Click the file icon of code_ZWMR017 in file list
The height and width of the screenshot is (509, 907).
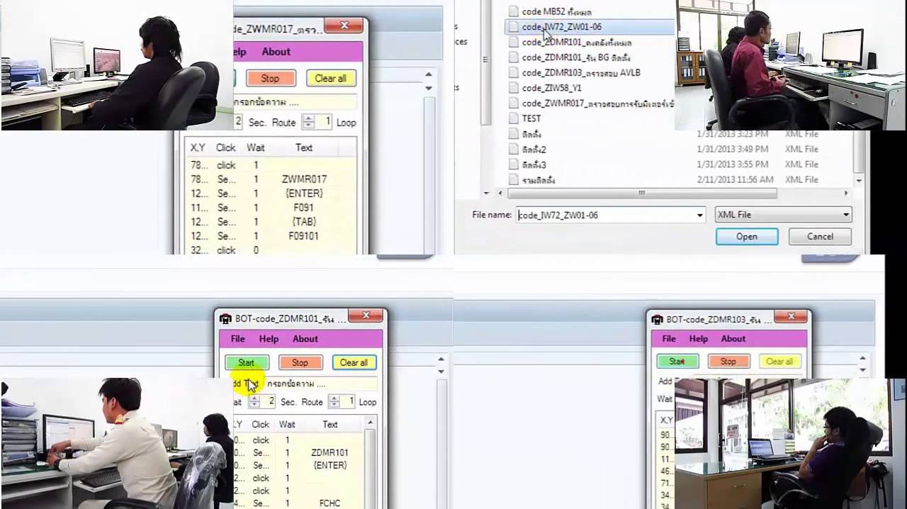point(514,104)
